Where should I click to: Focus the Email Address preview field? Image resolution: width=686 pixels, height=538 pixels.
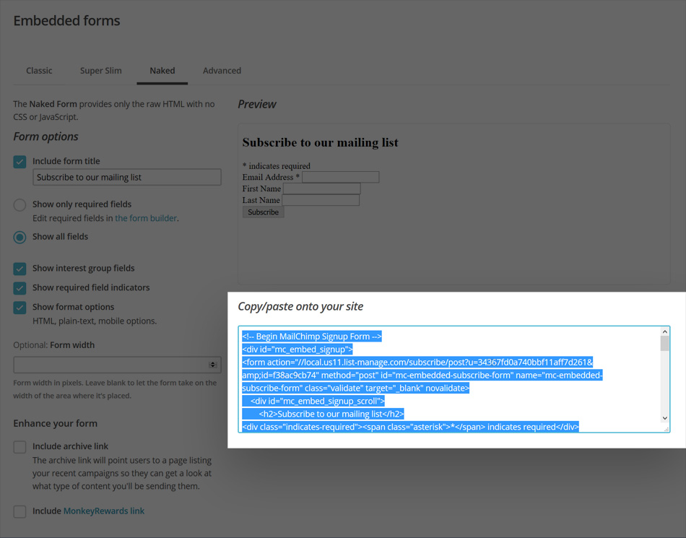point(340,177)
